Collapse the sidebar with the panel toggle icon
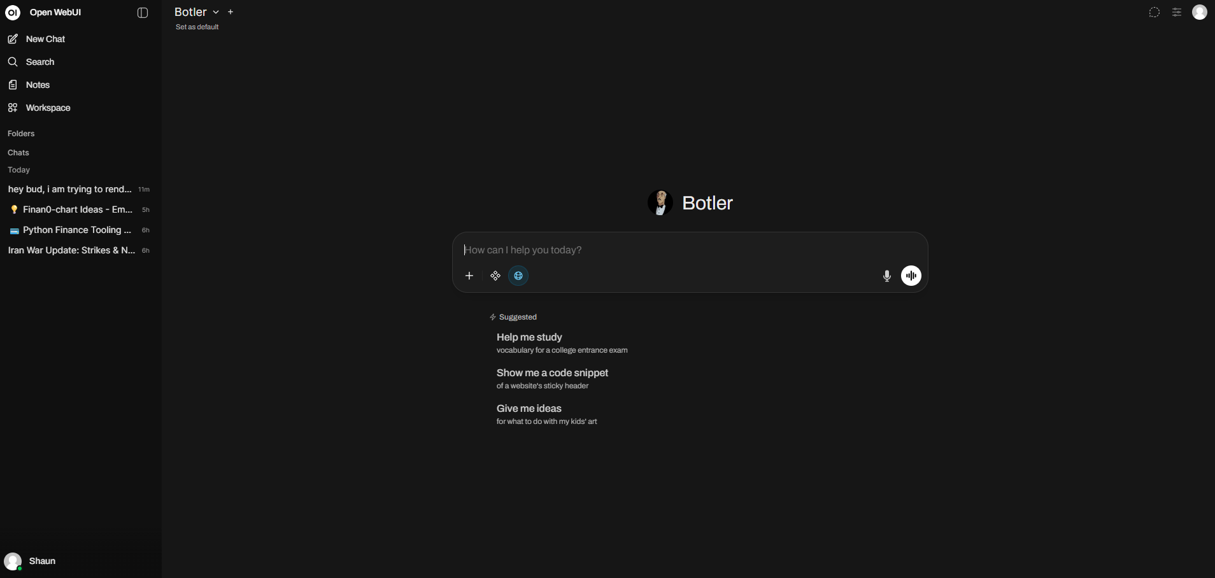This screenshot has width=1215, height=578. point(143,13)
